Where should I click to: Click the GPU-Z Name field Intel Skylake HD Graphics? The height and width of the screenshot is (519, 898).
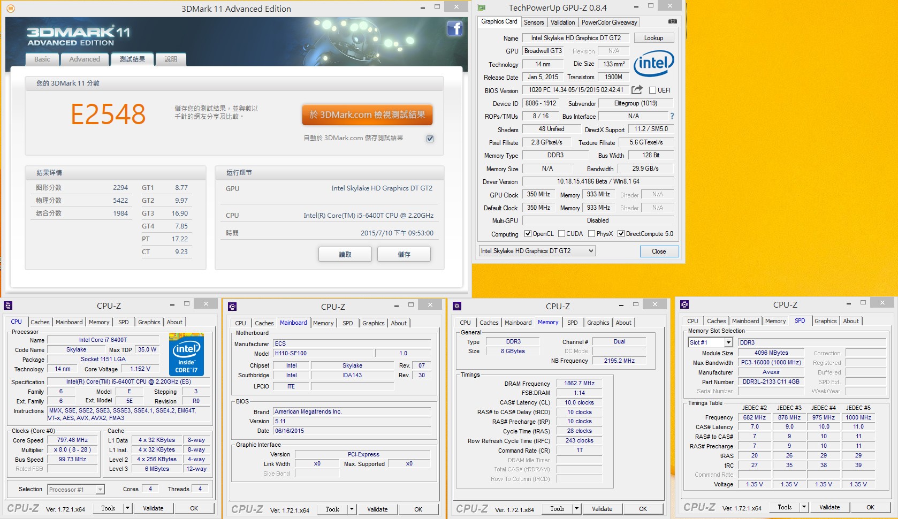point(576,38)
